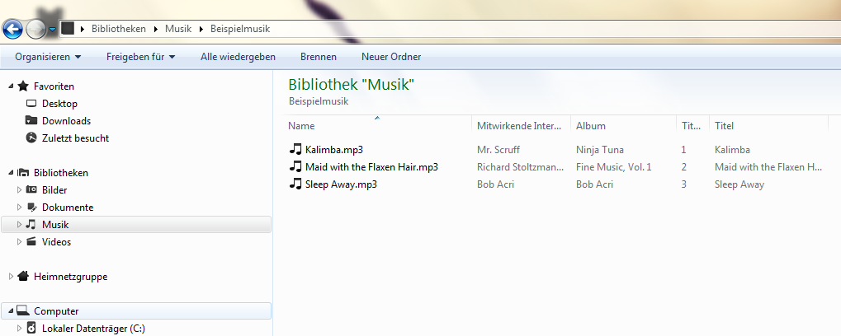Click the Sleep Away.mp3 music note icon
841x336 pixels.
[295, 184]
